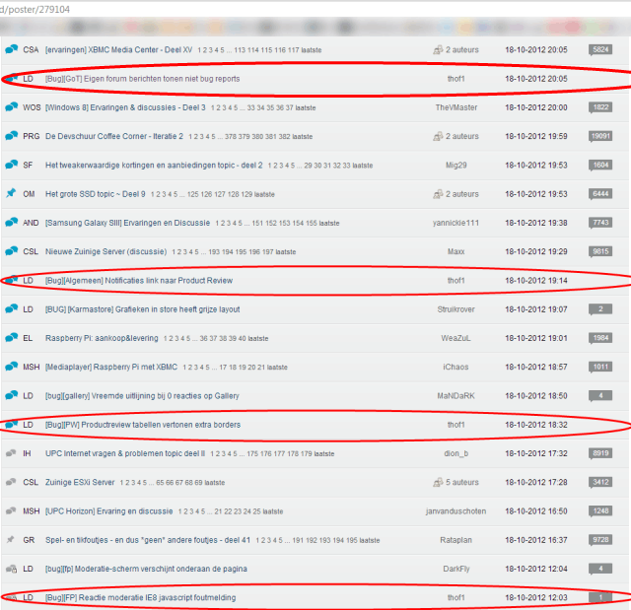
Task: Click the 9815 reply count badge
Action: click(600, 251)
